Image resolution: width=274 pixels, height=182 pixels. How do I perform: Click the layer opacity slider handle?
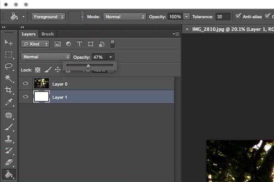tap(88, 66)
